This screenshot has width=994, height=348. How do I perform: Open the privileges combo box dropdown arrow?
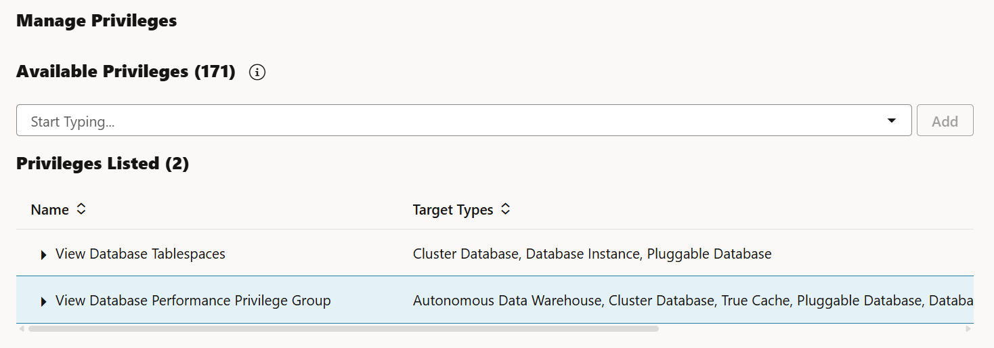(891, 121)
